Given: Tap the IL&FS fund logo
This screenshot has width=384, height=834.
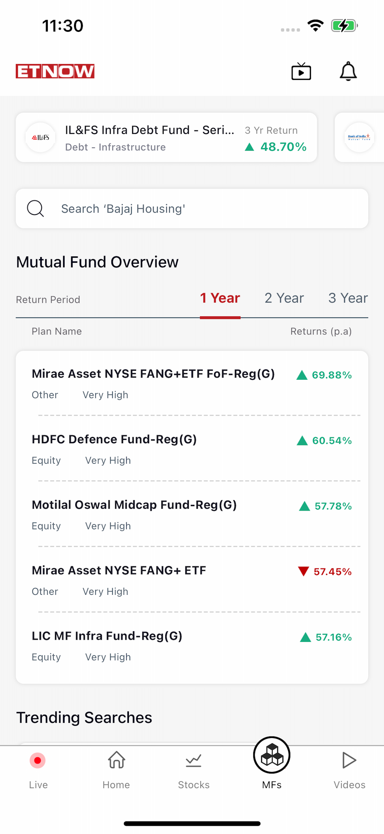Looking at the screenshot, I should (x=40, y=138).
